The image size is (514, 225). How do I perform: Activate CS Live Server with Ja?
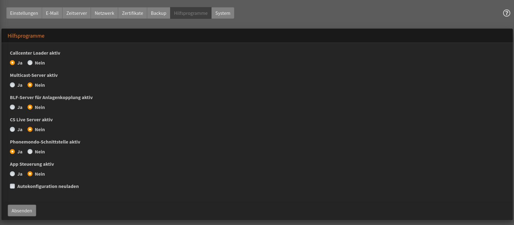(x=12, y=129)
